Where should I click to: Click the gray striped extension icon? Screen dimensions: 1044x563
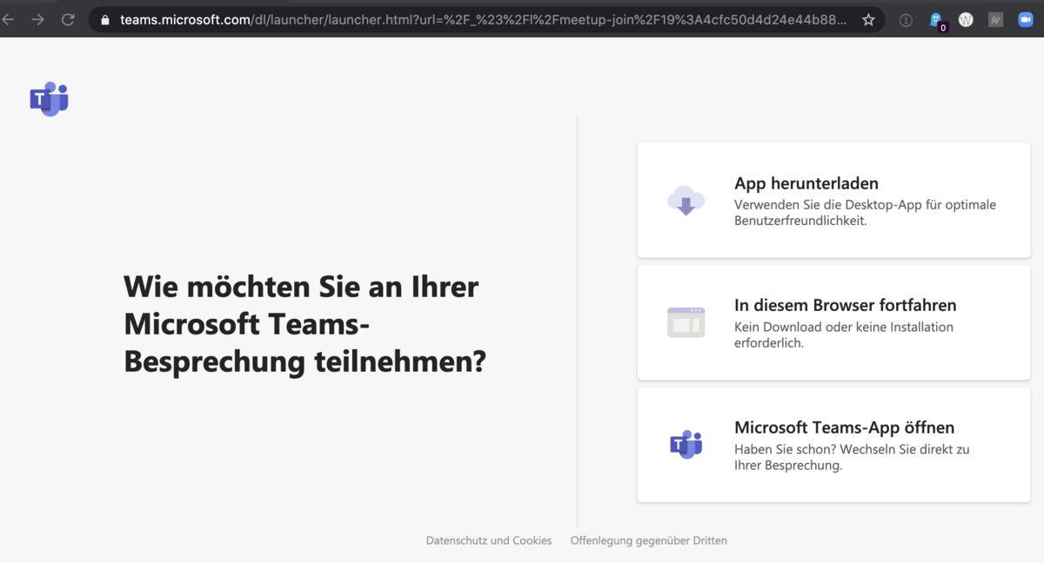coord(995,20)
